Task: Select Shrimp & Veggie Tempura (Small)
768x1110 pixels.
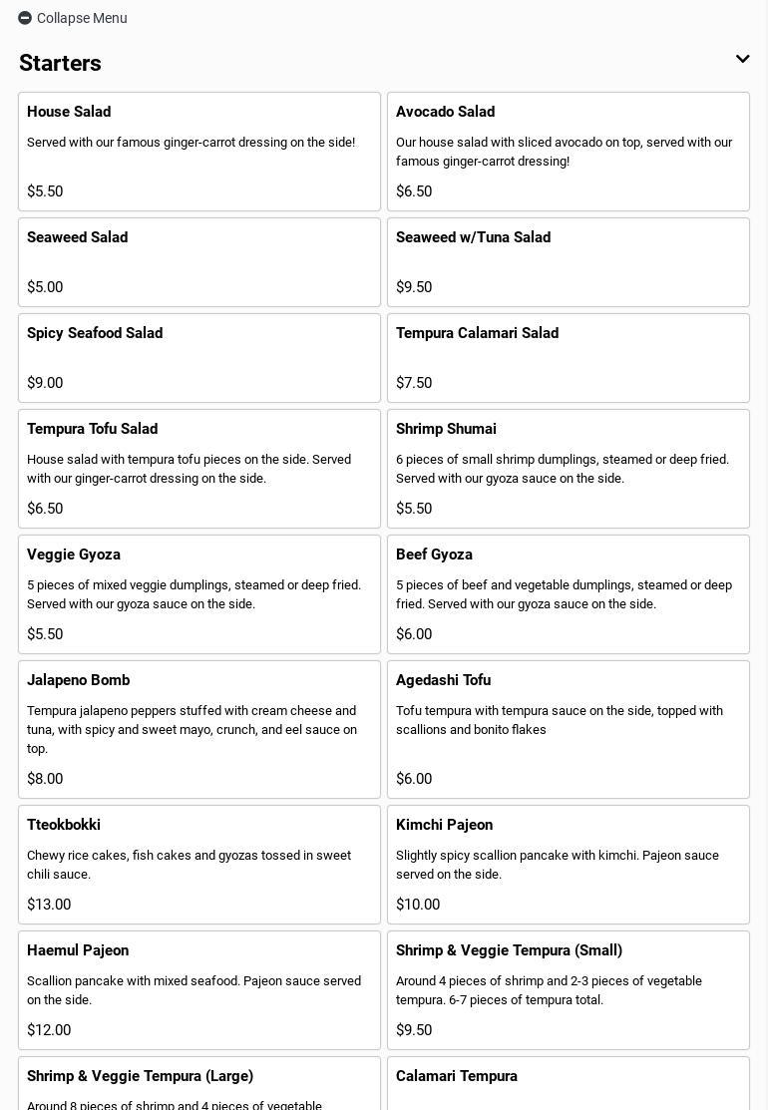Action: pos(569,990)
